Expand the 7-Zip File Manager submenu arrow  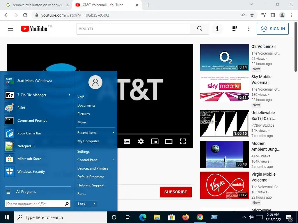click(x=69, y=95)
